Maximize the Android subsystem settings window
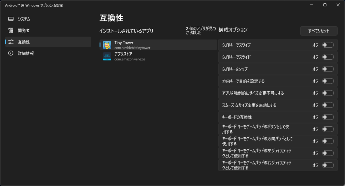345x186 pixels. [x=325, y=5]
